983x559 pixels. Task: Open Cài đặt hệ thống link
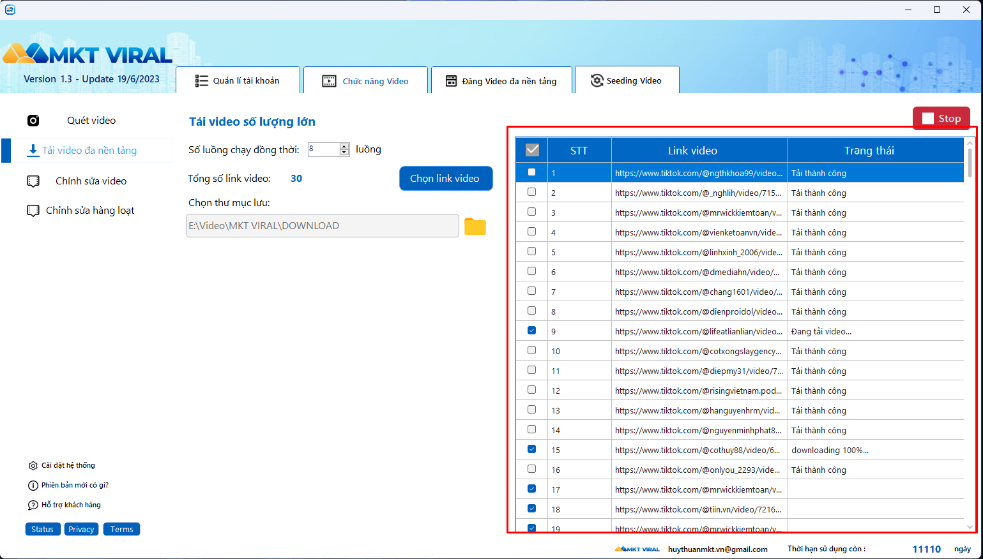[x=68, y=466]
